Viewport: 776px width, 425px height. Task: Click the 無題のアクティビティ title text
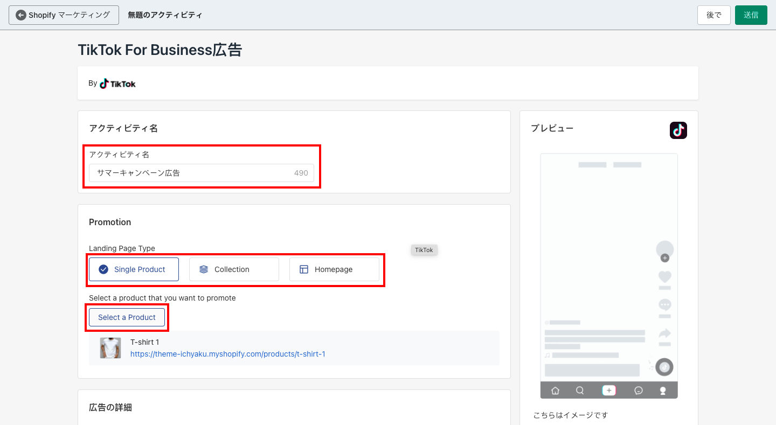(165, 15)
